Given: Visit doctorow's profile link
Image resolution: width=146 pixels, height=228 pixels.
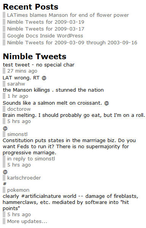Looking at the screenshot, I should (19, 109).
